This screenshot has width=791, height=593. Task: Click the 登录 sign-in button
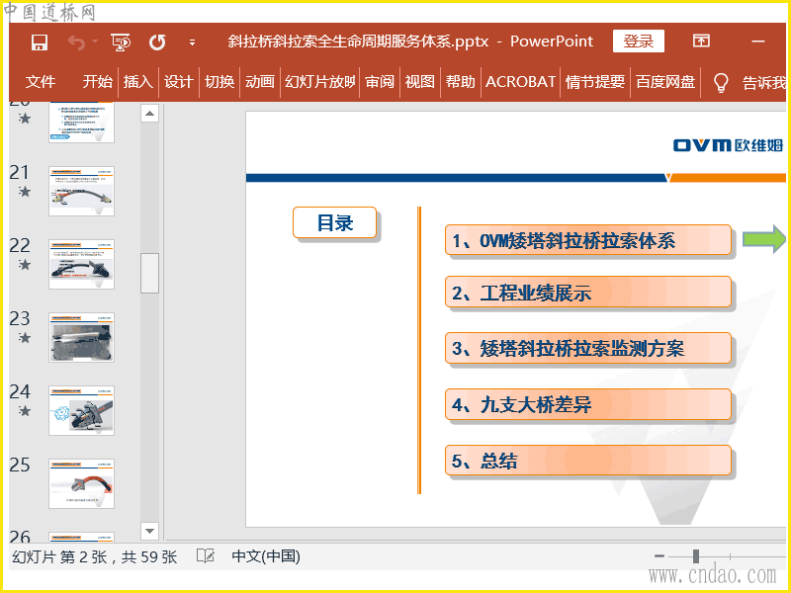click(x=638, y=41)
